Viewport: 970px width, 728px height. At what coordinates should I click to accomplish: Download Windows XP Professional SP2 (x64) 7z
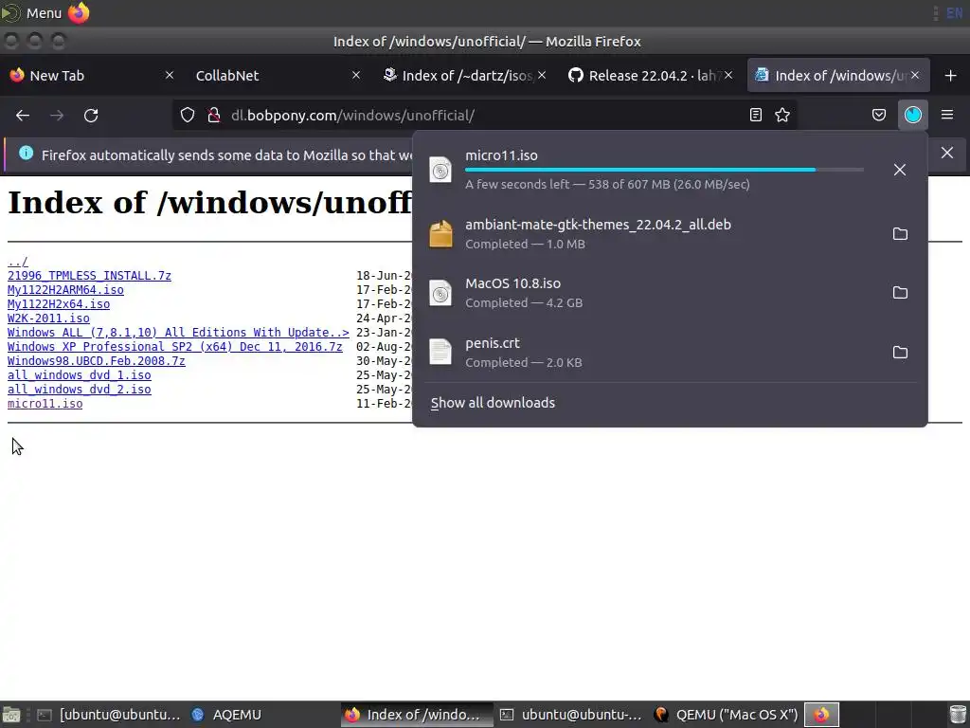[x=175, y=347]
